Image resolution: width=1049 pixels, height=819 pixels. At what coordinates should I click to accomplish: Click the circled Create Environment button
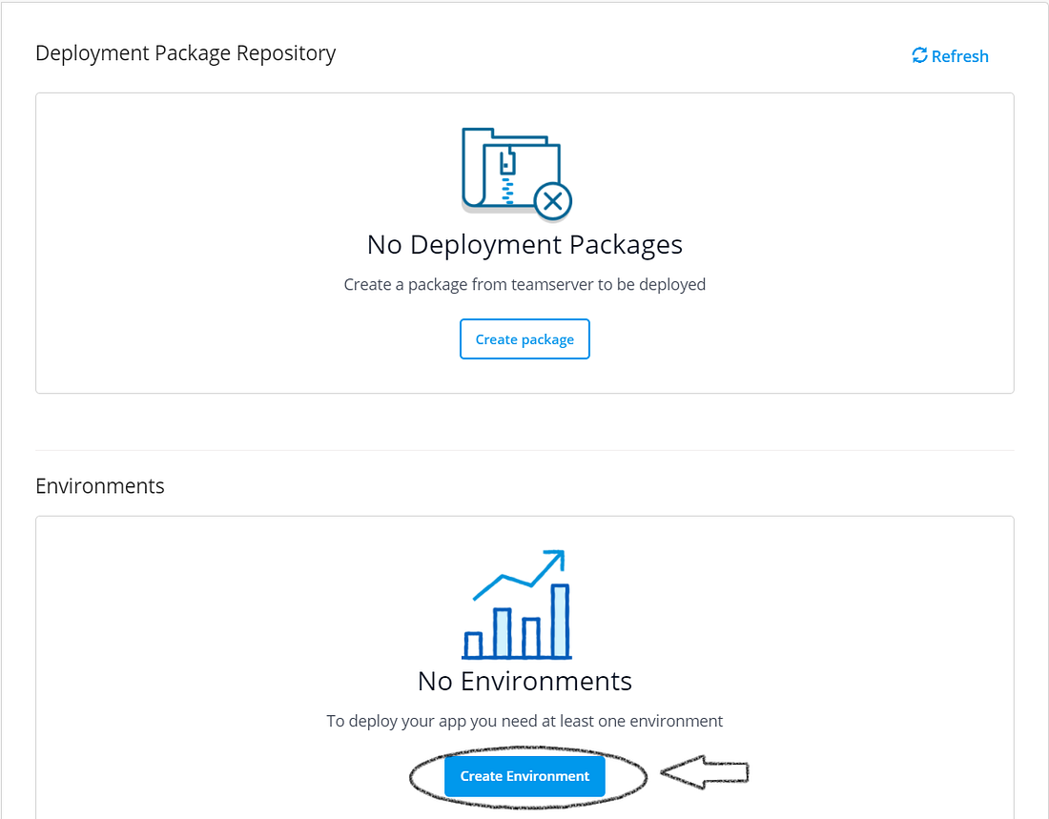pos(524,775)
